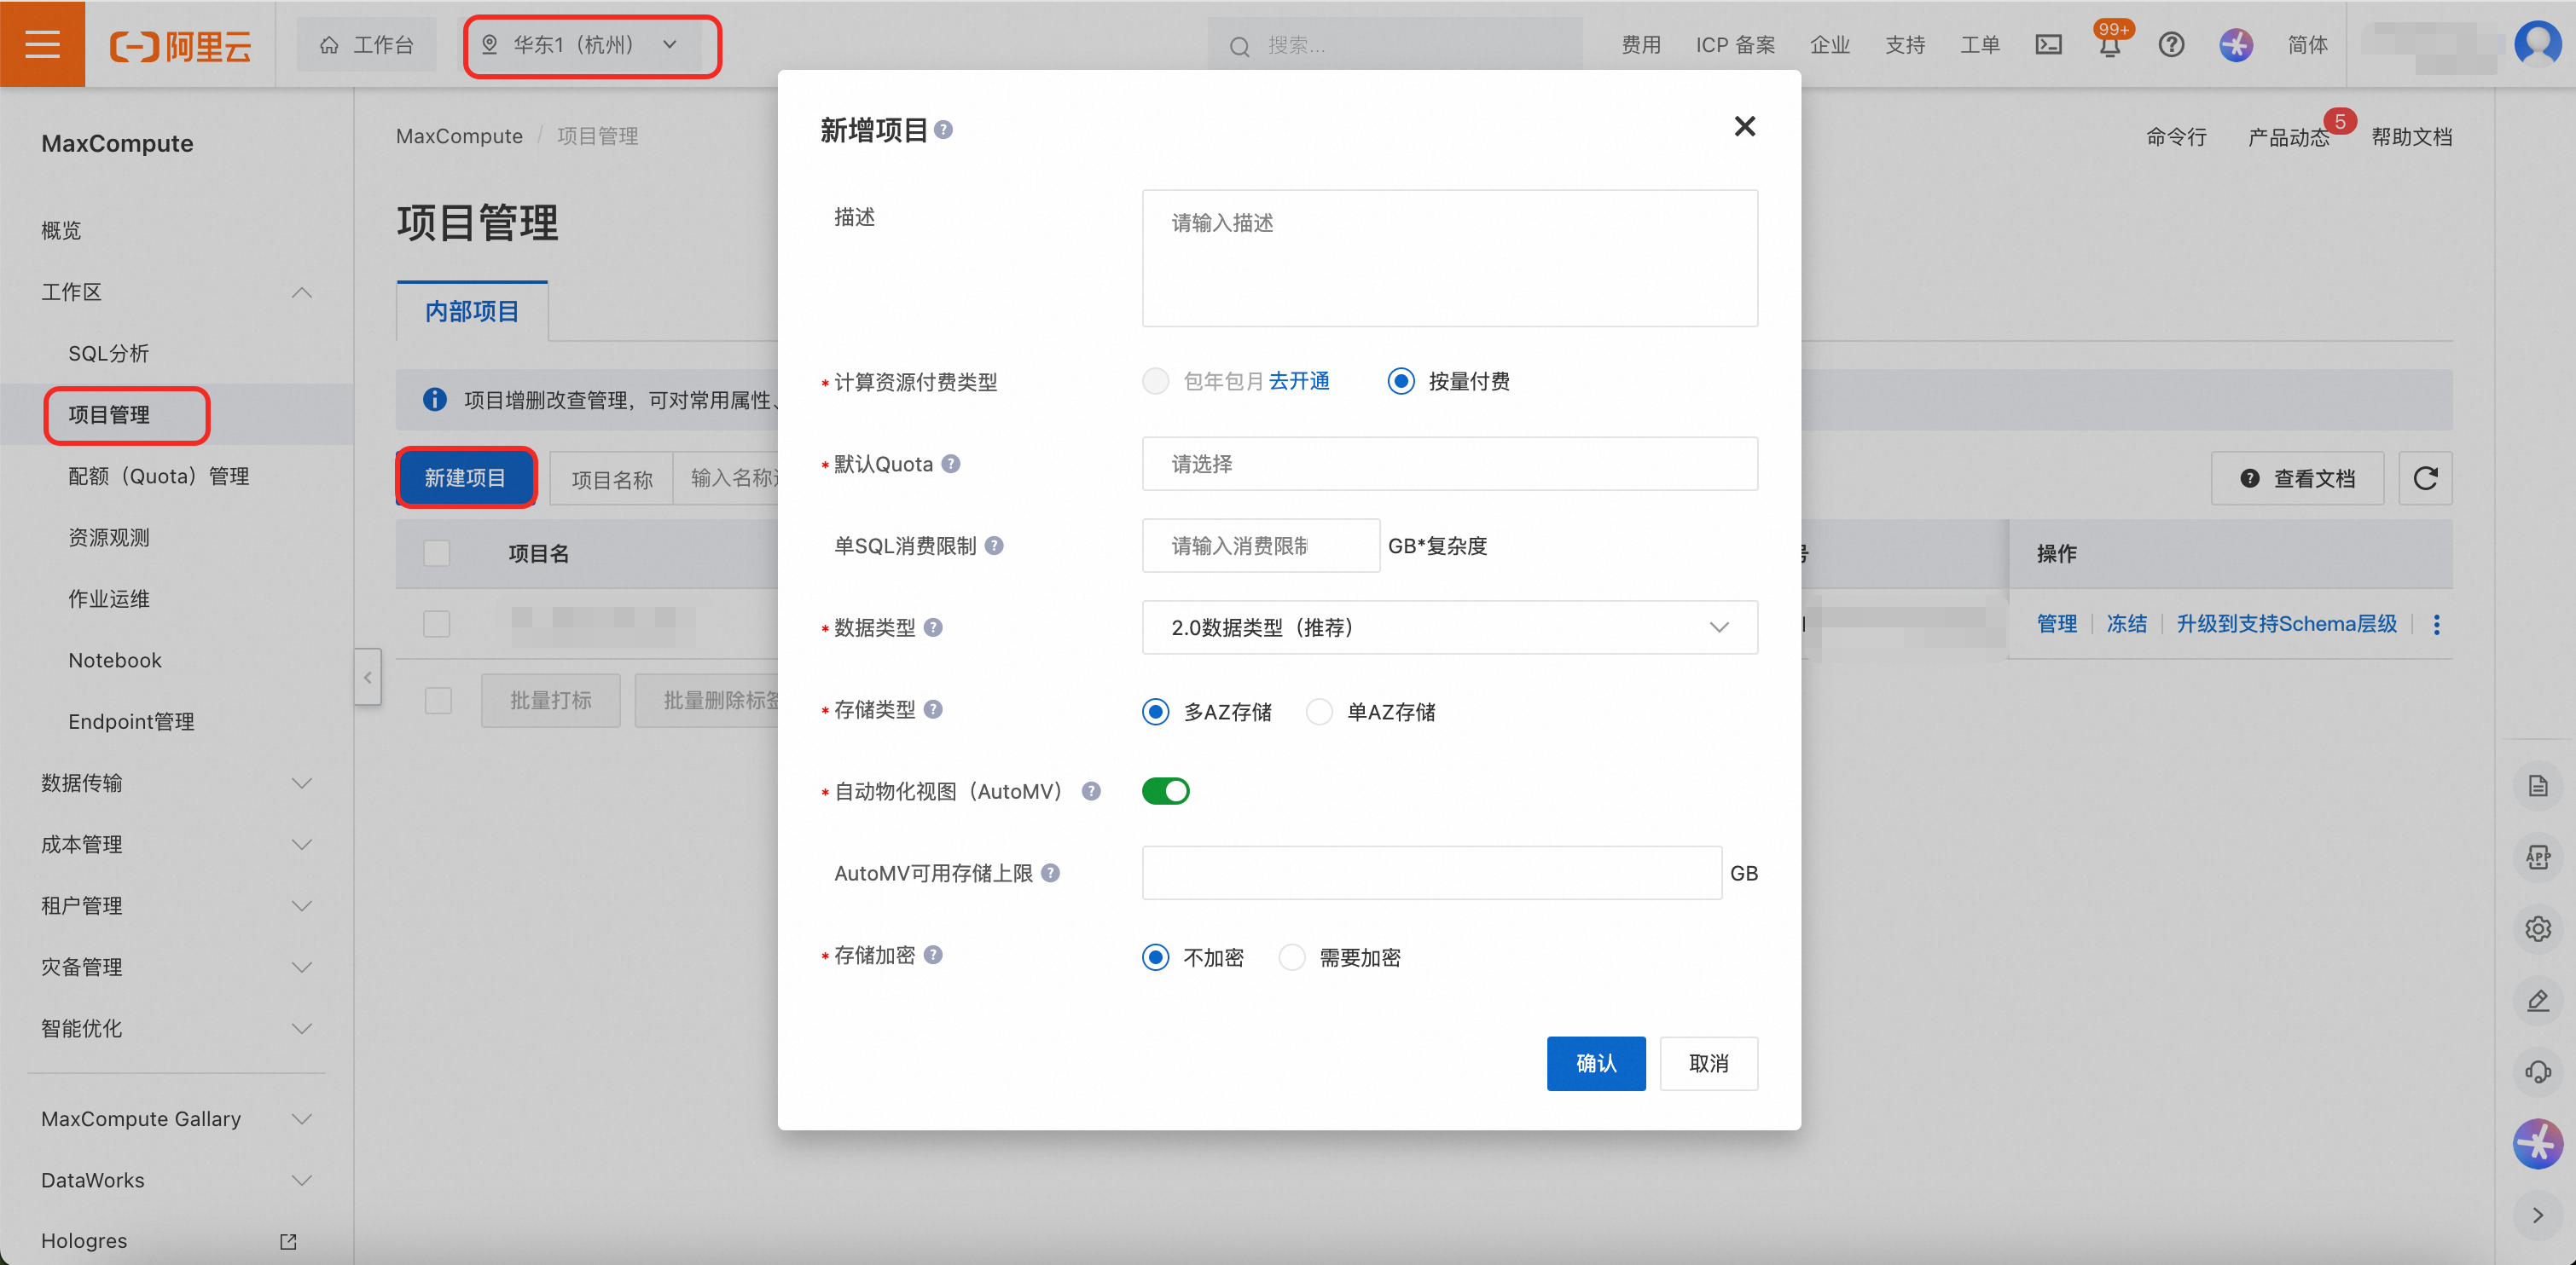2576x1265 pixels.
Task: Close the 新增项目 dialog
Action: [1745, 127]
